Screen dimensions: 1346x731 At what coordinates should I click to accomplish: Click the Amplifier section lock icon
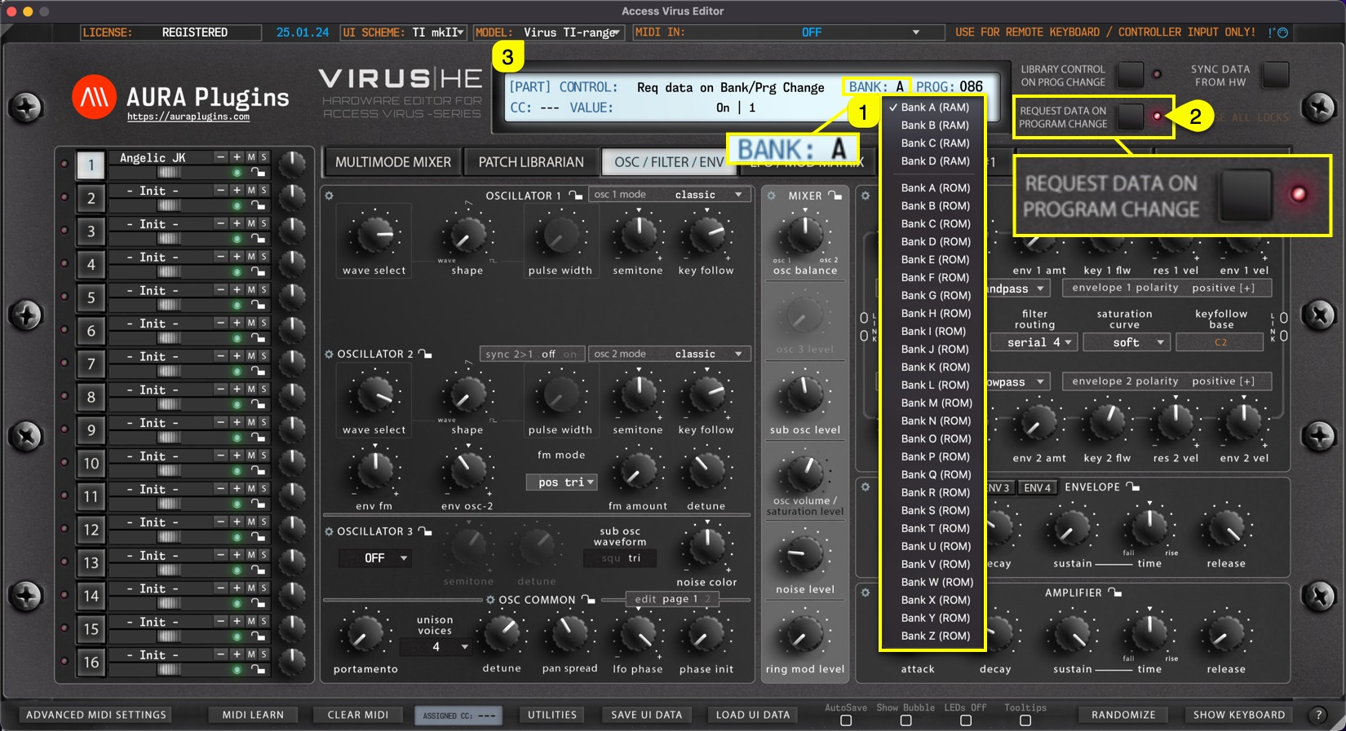coord(1115,593)
